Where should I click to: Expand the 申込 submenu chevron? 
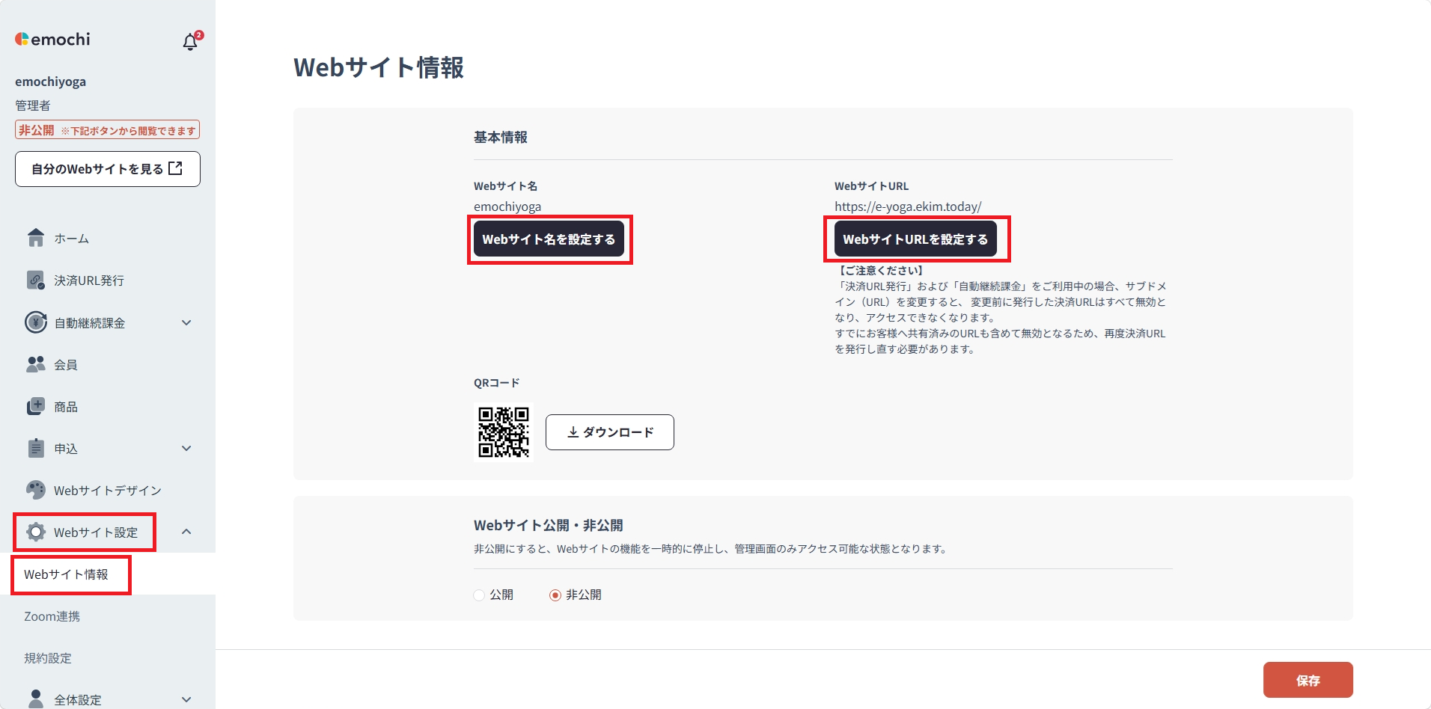[186, 448]
